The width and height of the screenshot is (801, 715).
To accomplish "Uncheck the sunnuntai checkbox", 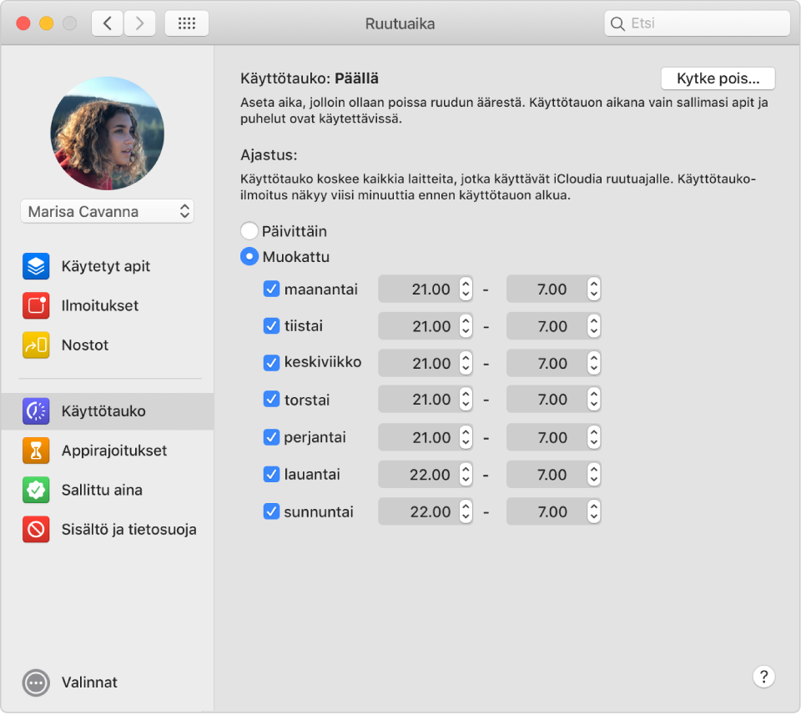I will pyautogui.click(x=271, y=511).
